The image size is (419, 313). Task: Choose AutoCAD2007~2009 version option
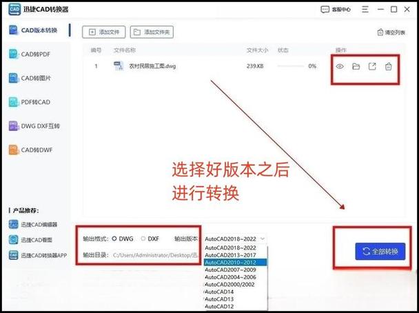(x=236, y=270)
